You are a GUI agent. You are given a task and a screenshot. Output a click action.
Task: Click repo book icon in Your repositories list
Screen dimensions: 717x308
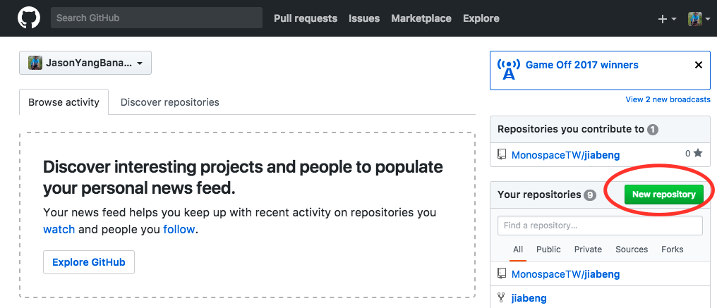(502, 273)
